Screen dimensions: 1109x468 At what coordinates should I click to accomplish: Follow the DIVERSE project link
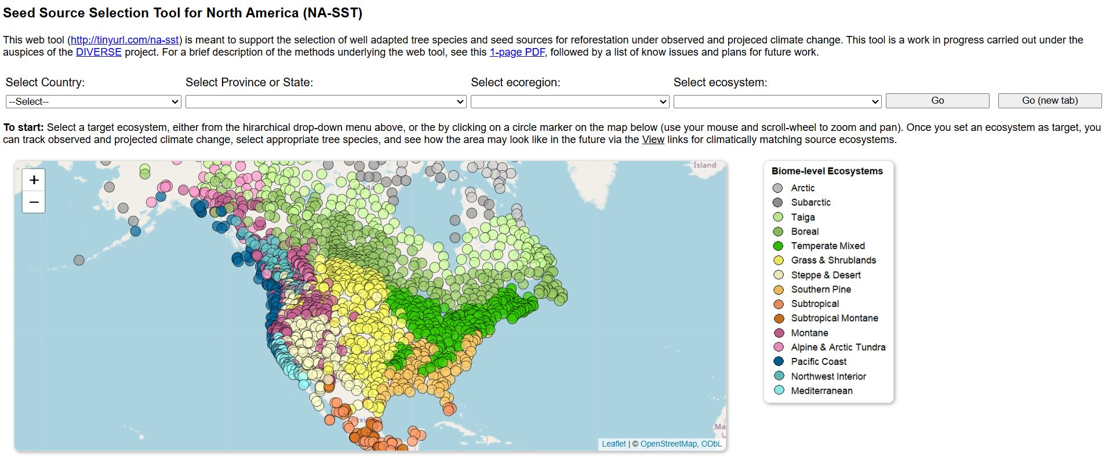point(99,52)
